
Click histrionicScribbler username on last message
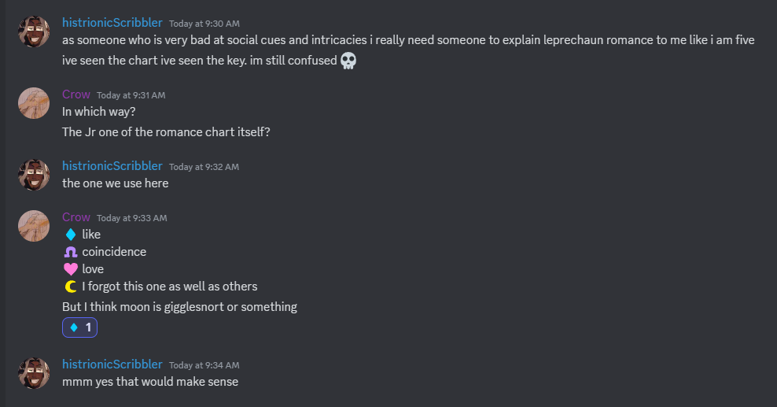pyautogui.click(x=112, y=364)
